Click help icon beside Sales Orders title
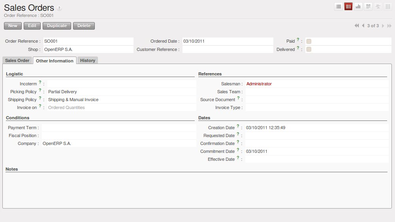 (x=59, y=8)
